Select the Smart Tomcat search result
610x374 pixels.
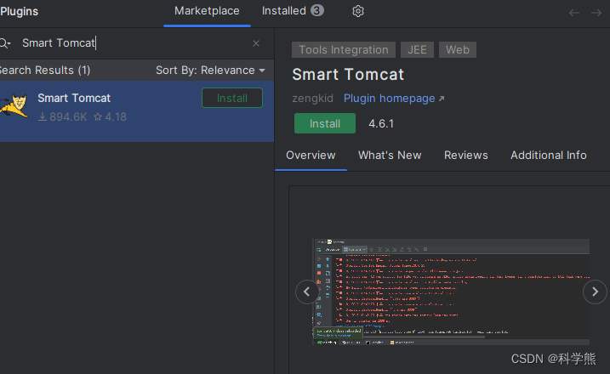tap(137, 111)
